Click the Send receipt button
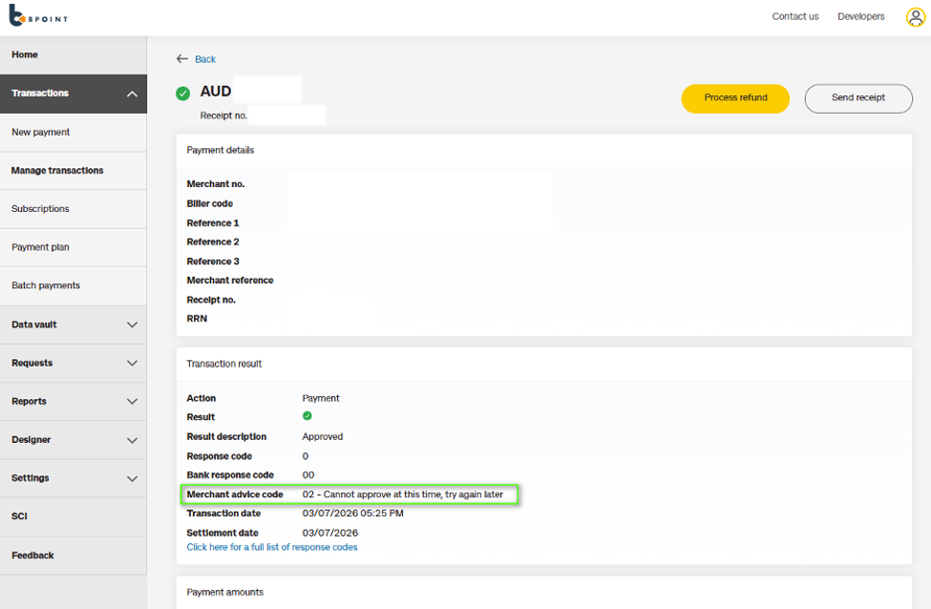This screenshot has width=931, height=609. click(858, 98)
